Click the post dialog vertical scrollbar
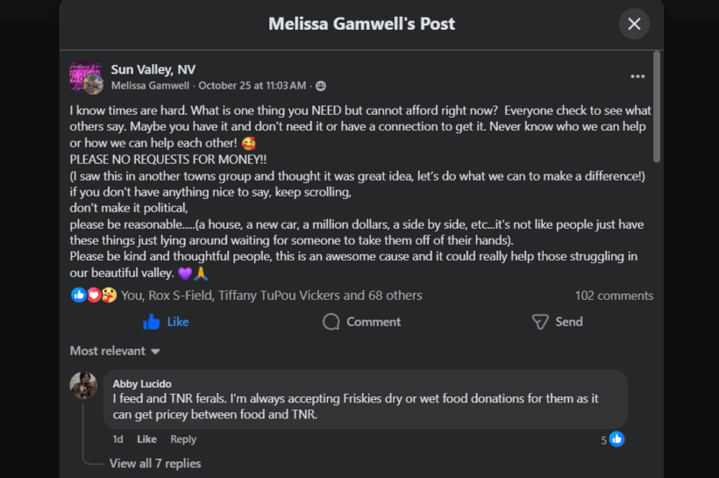This screenshot has height=478, width=719. 657,105
